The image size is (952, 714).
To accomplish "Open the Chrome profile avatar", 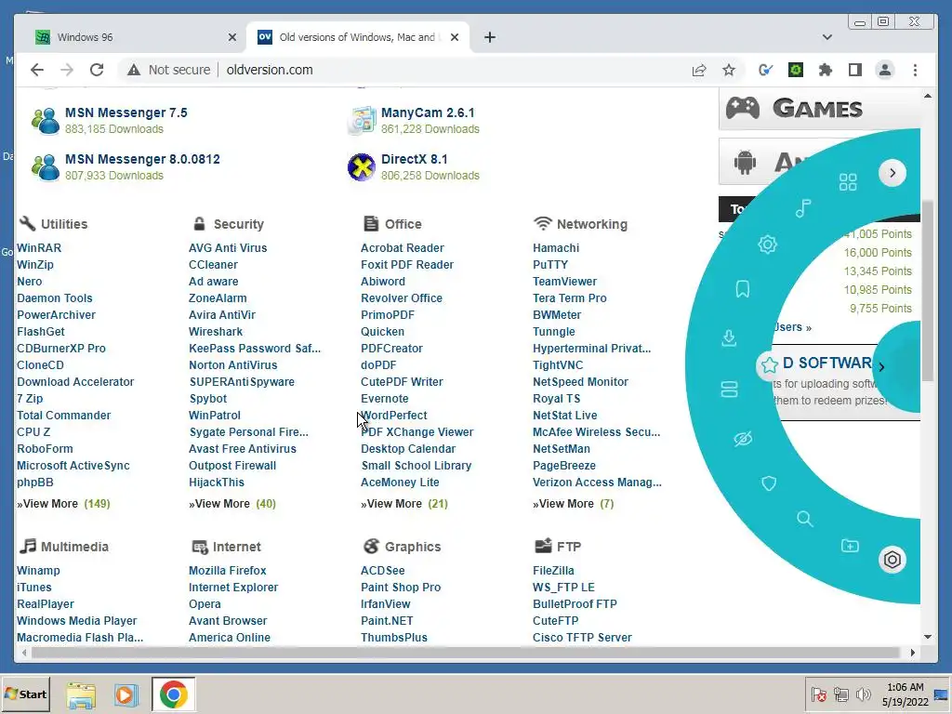I will tap(885, 71).
